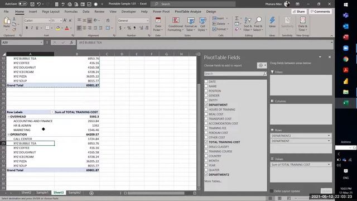Check the GENDER field
The image size is (357, 201).
206,95
